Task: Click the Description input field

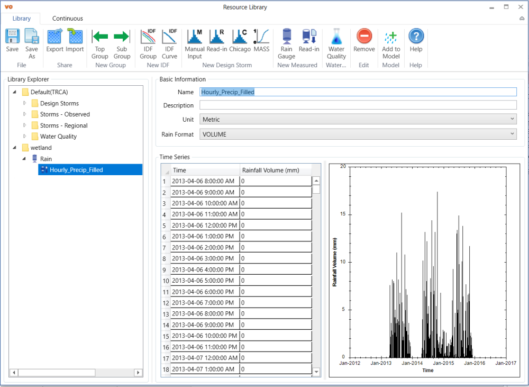Action: (358, 105)
